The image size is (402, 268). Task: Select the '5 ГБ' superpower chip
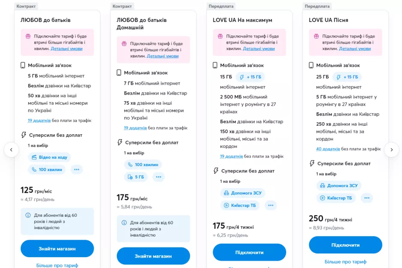click(x=135, y=177)
